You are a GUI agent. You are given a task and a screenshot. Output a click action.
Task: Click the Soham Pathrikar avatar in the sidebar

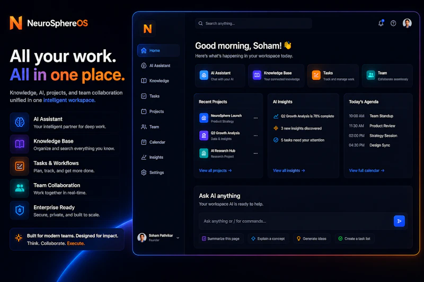(x=142, y=238)
